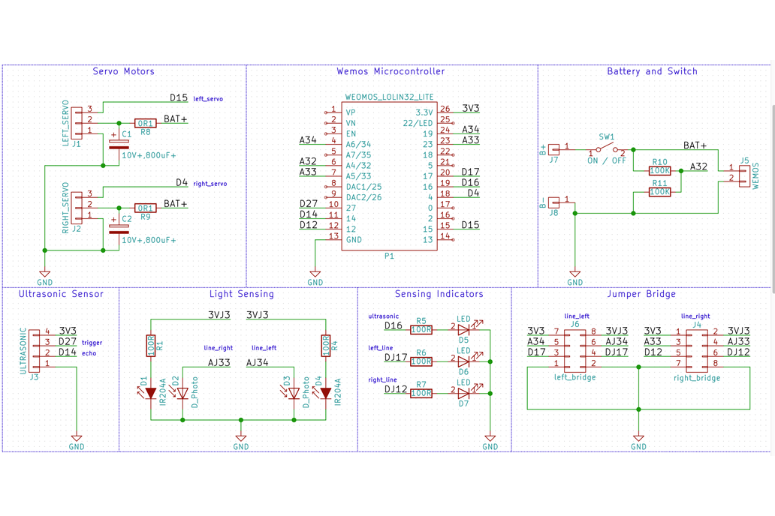Select capacitor C1 polarized symbol

coord(113,145)
